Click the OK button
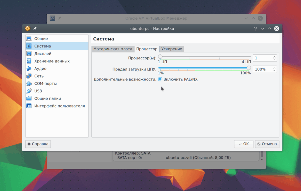 coord(244,144)
